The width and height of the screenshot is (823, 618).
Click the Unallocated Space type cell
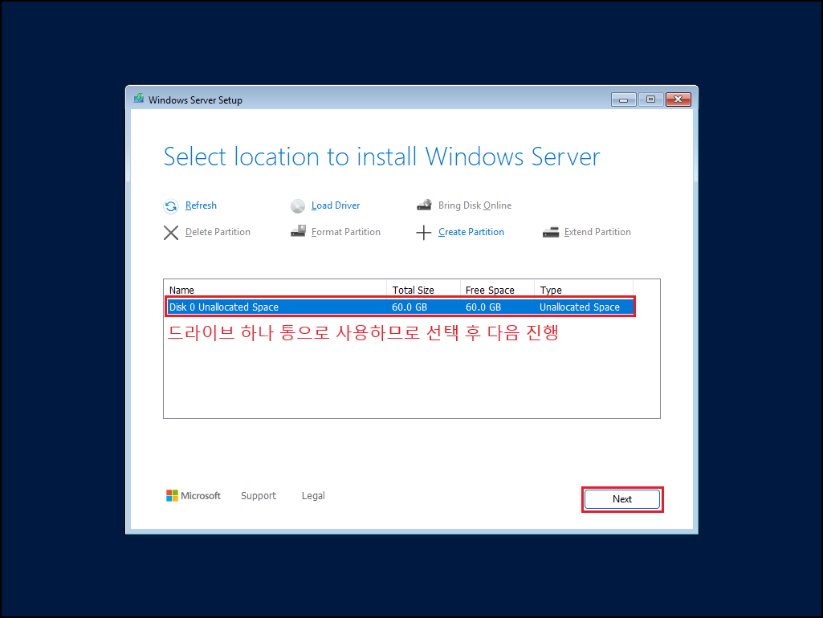point(580,307)
